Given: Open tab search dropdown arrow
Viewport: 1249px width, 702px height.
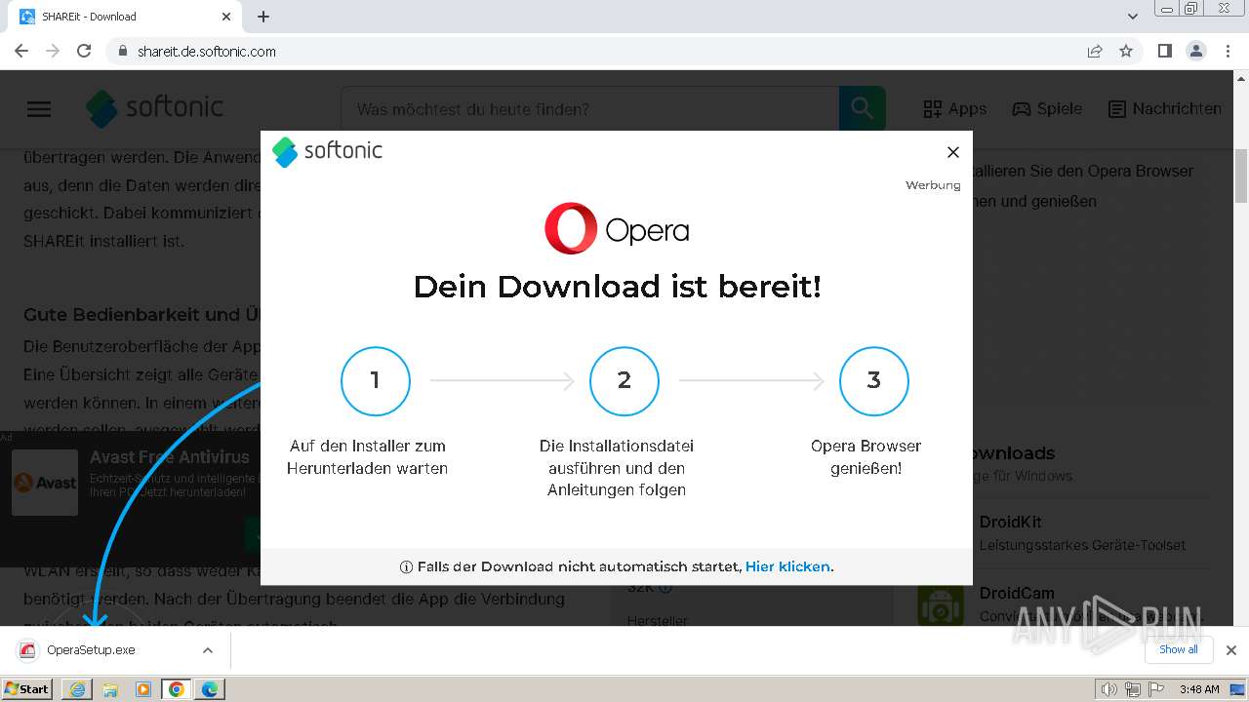Looking at the screenshot, I should pos(1133,17).
